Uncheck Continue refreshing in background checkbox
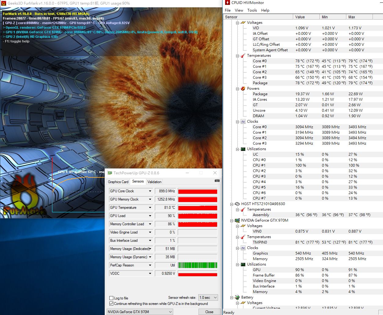The width and height of the screenshot is (383, 315). pos(111,304)
